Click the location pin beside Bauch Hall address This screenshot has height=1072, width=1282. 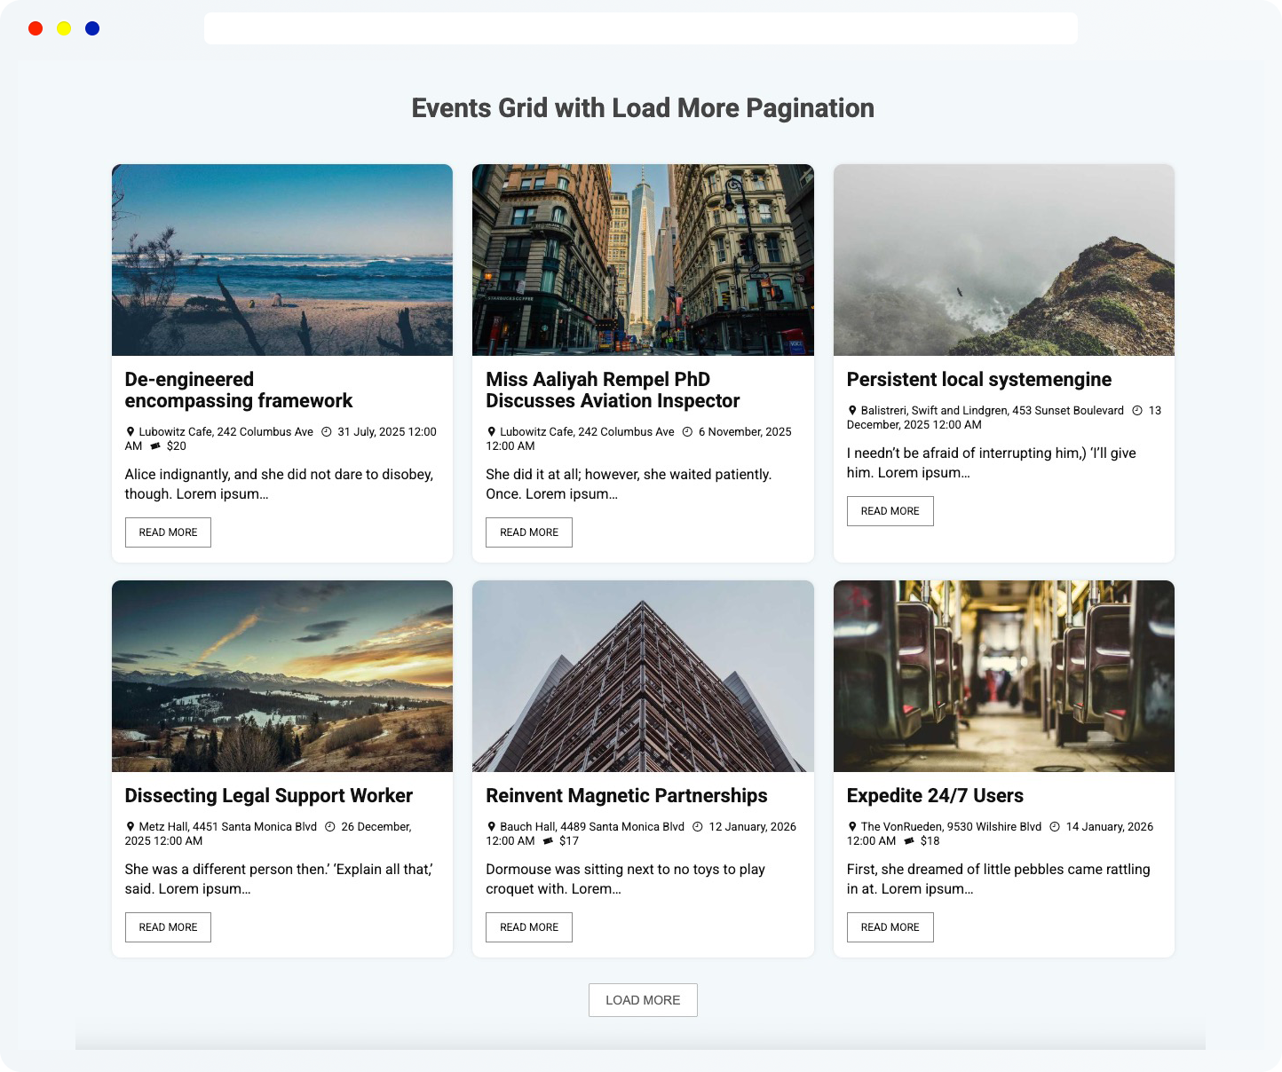coord(492,826)
